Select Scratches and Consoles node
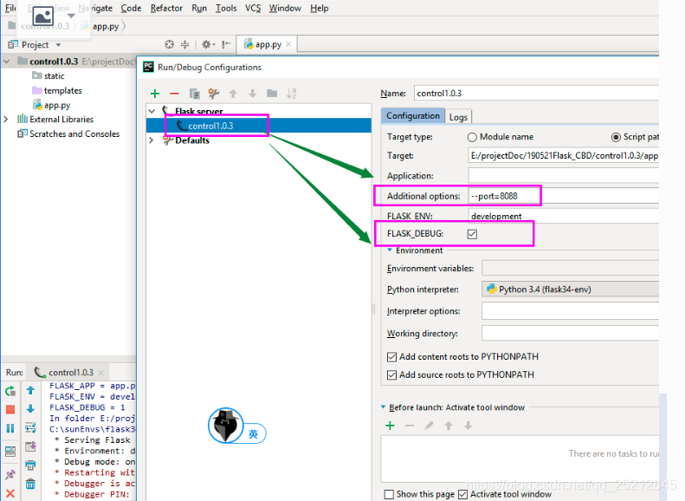685x501 pixels. tap(68, 133)
